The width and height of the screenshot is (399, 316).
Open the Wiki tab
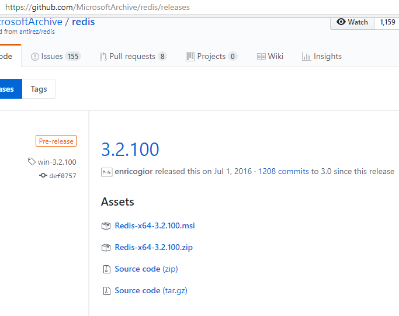tap(270, 57)
